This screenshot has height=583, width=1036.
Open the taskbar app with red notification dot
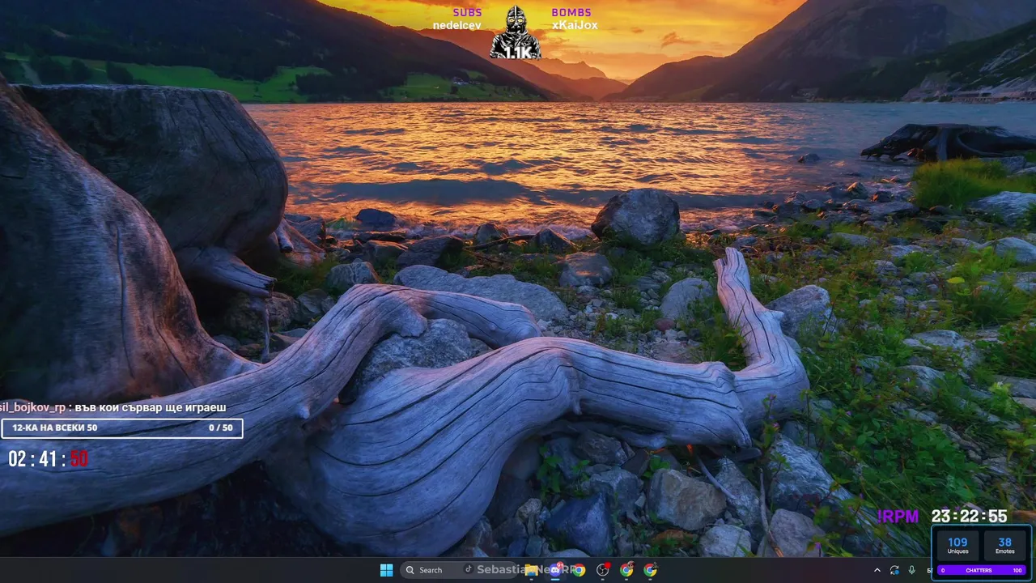click(x=602, y=570)
